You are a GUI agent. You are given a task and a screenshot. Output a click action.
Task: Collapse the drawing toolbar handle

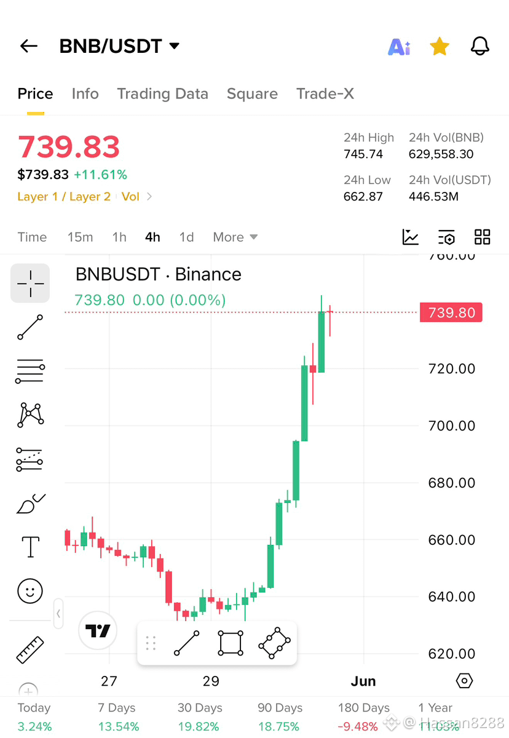[58, 613]
